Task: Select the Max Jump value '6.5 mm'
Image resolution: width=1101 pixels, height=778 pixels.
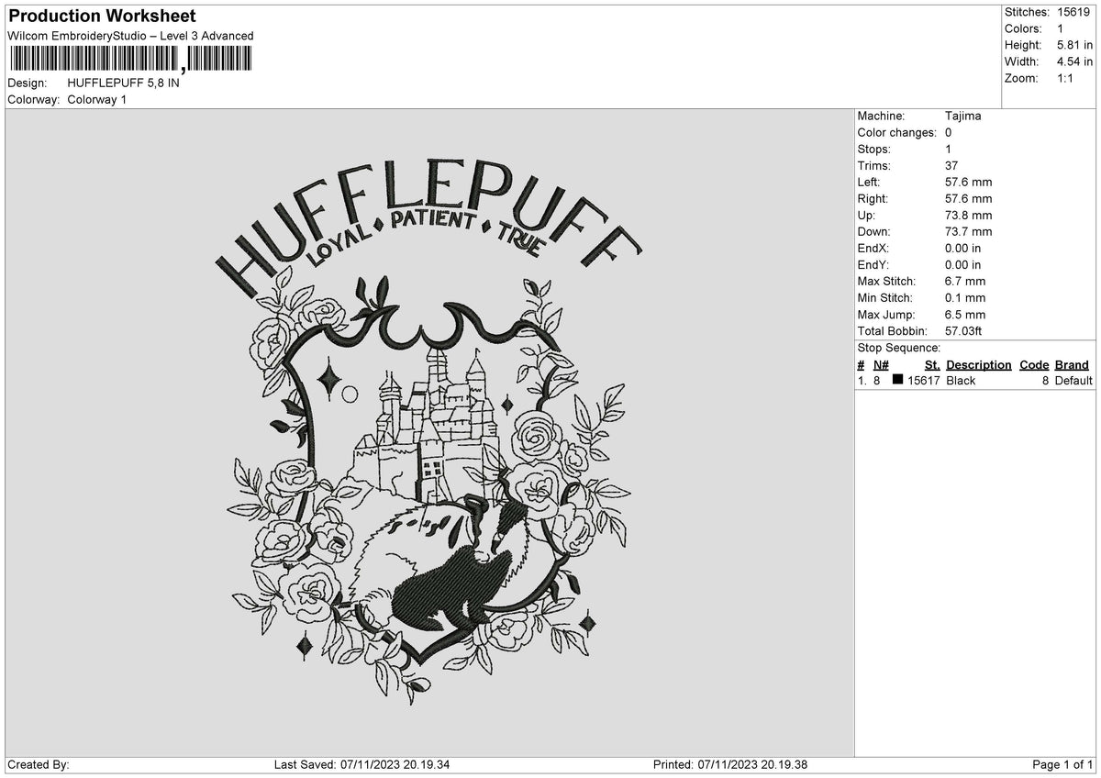Action: tap(965, 314)
